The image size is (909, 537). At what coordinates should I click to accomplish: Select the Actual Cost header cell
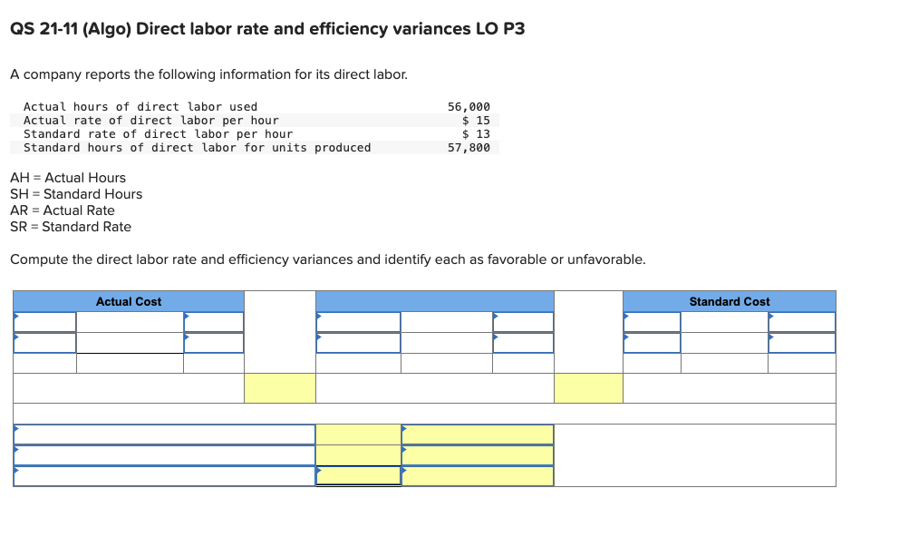coord(127,301)
